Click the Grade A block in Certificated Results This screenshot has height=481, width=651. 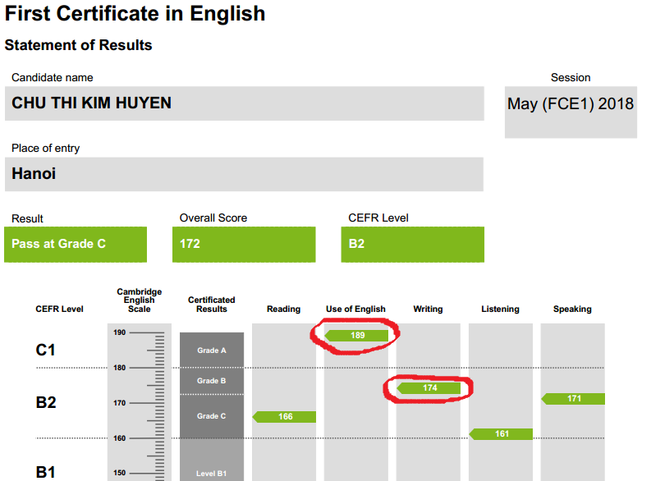(212, 350)
